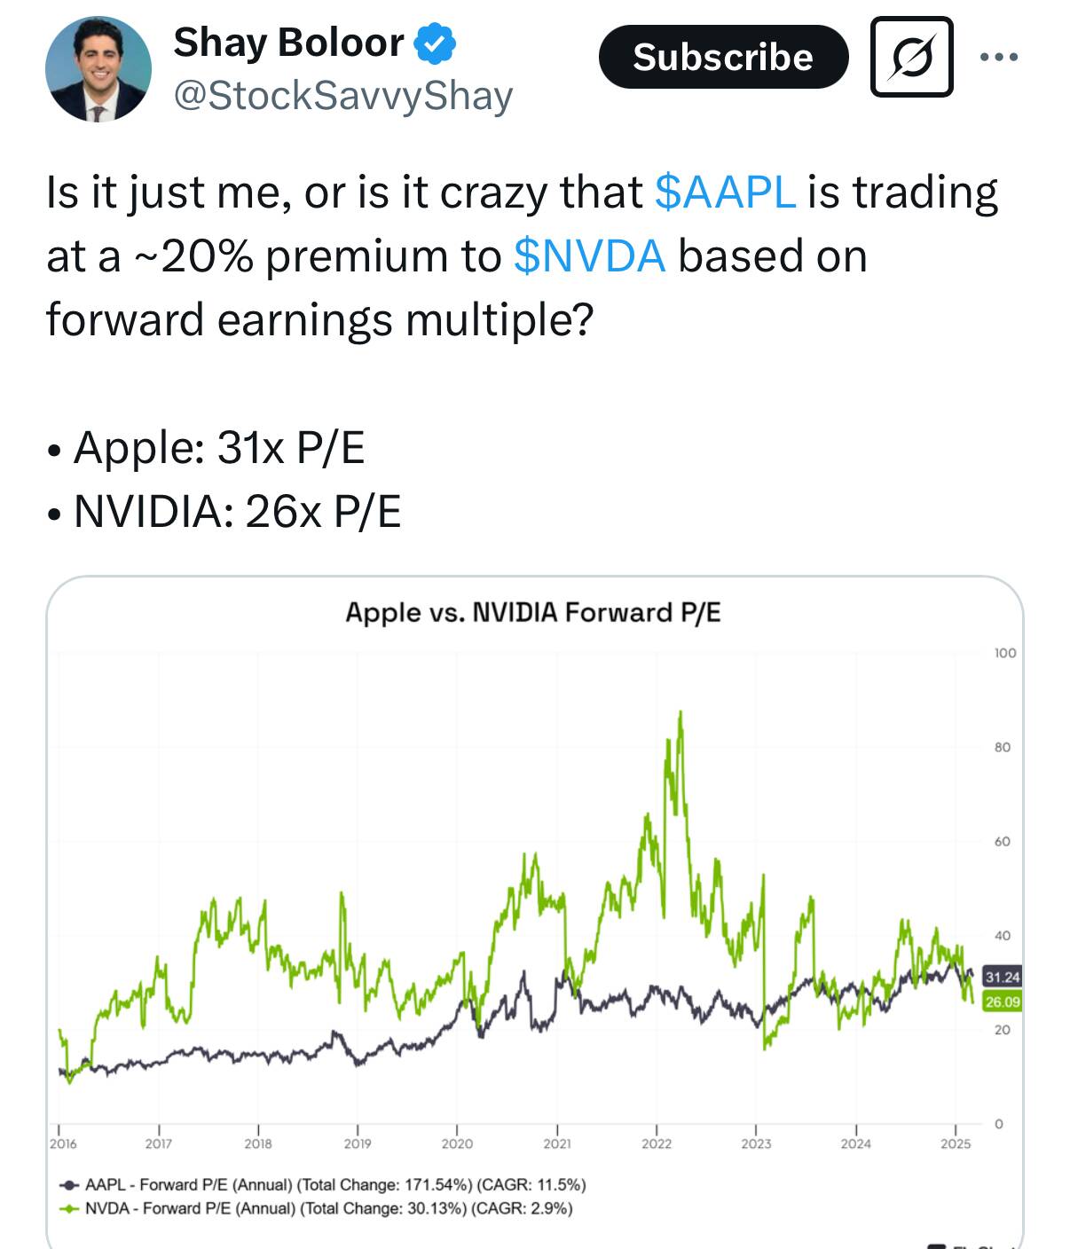Click the AAPL legend line marker
This screenshot has height=1249, width=1070.
pyautogui.click(x=68, y=1185)
